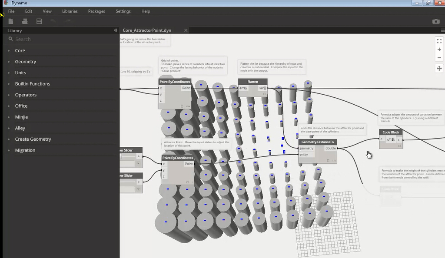The width and height of the screenshot is (445, 258).
Task: Click the Save toolbar icon
Action: coord(39,21)
